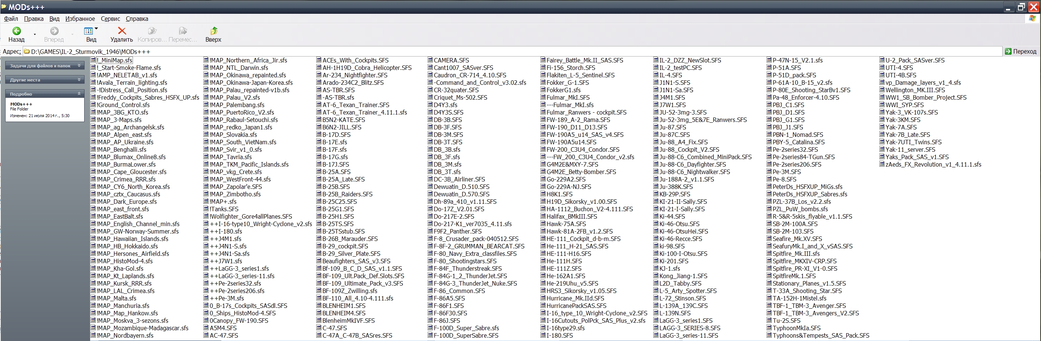
Task: Expand the 'Другие места' panel
Action: coord(79,80)
